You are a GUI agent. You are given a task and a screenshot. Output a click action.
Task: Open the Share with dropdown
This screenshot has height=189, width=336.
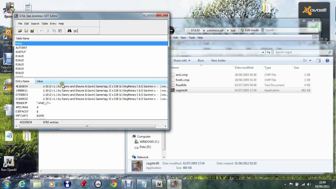(x=181, y=60)
